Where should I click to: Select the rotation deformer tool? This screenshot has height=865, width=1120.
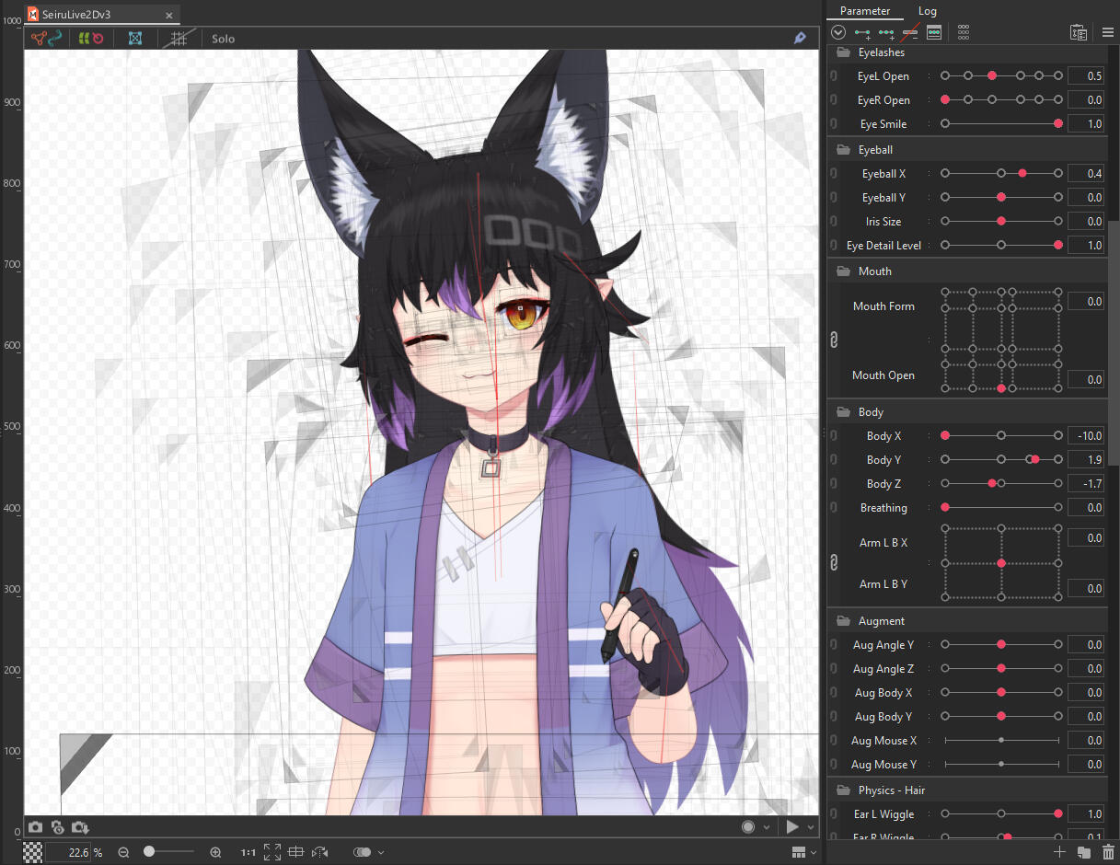click(x=98, y=38)
